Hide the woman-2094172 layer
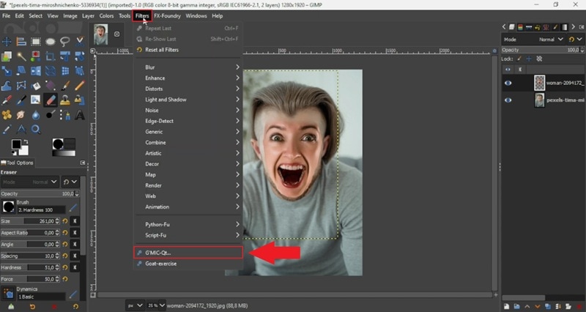 (508, 83)
